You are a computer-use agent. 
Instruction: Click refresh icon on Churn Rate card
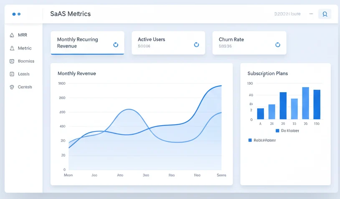click(x=277, y=45)
